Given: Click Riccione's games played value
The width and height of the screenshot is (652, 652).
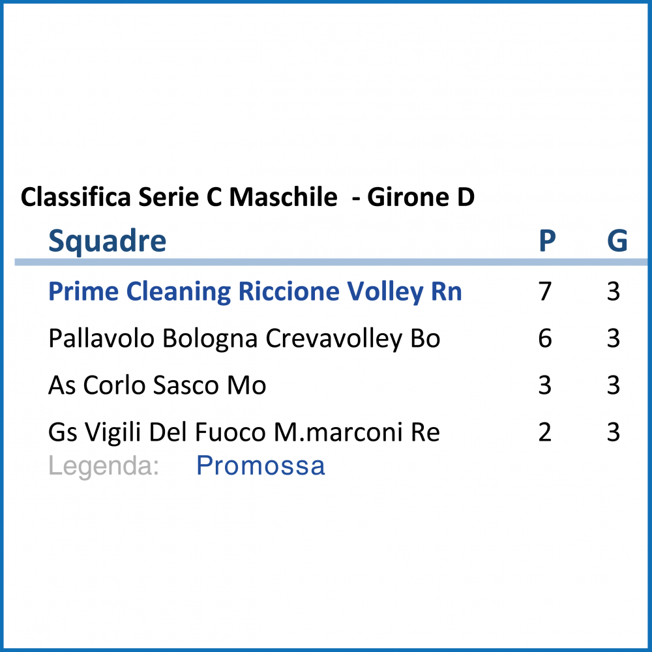Looking at the screenshot, I should (614, 291).
